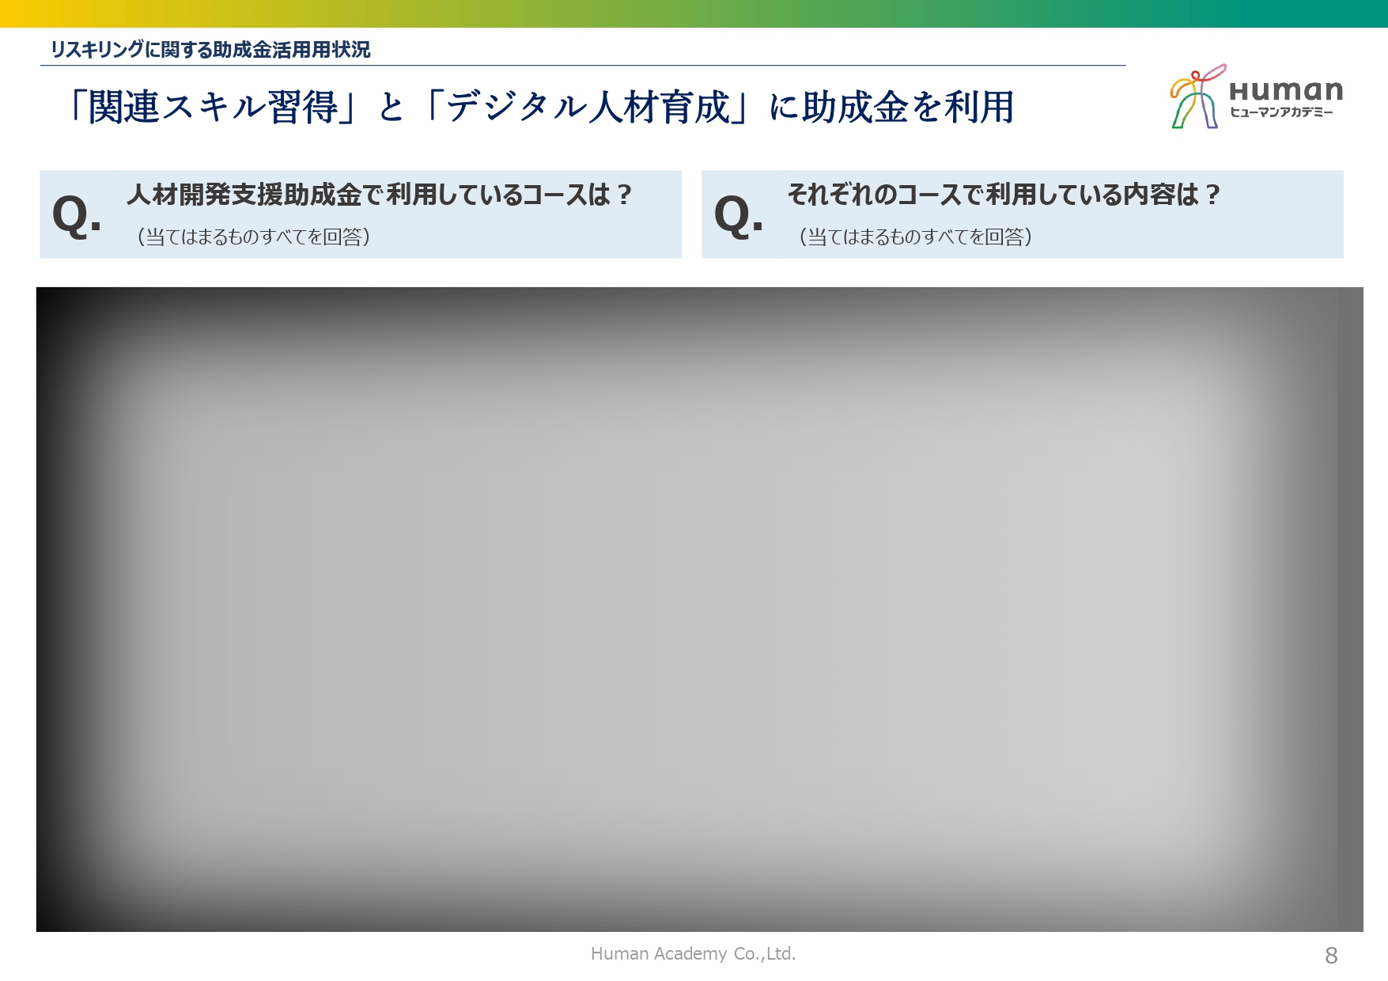
Task: Click the "Human" logo wordmark
Action: [1286, 90]
